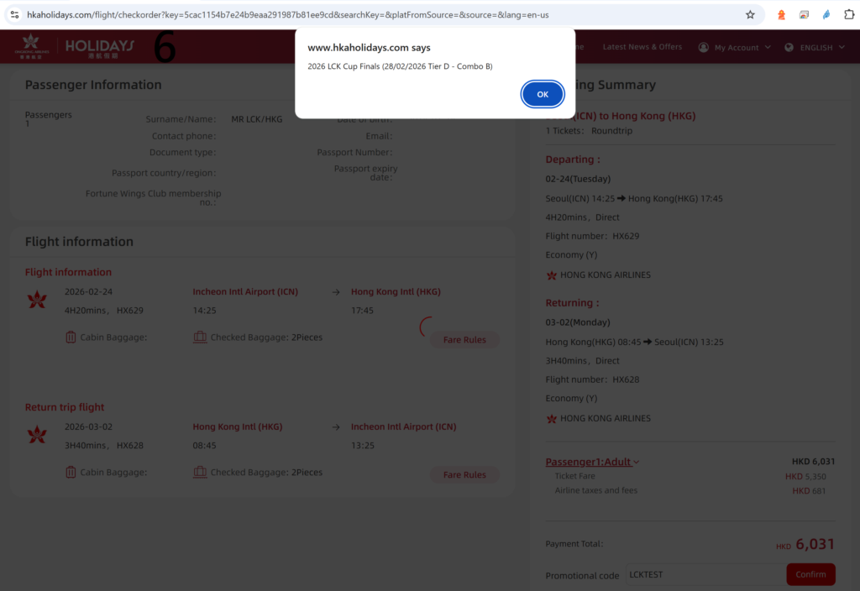Open Fare Rules for the return trip flight
This screenshot has width=860, height=591.
tap(464, 475)
